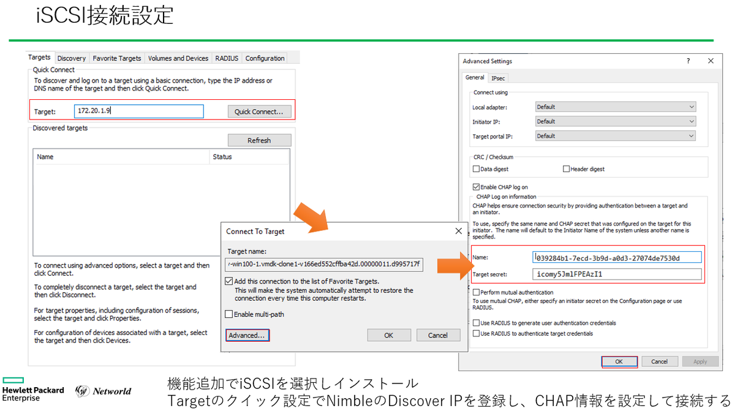Image resolution: width=735 pixels, height=411 pixels.
Task: Uncheck Enable CHAP log on
Action: tap(476, 187)
